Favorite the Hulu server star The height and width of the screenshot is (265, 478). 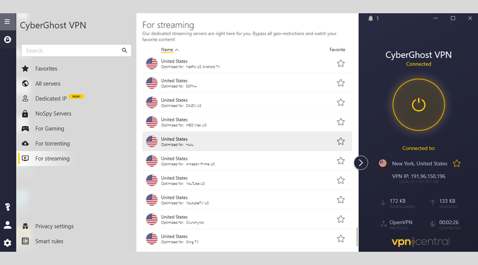click(340, 142)
